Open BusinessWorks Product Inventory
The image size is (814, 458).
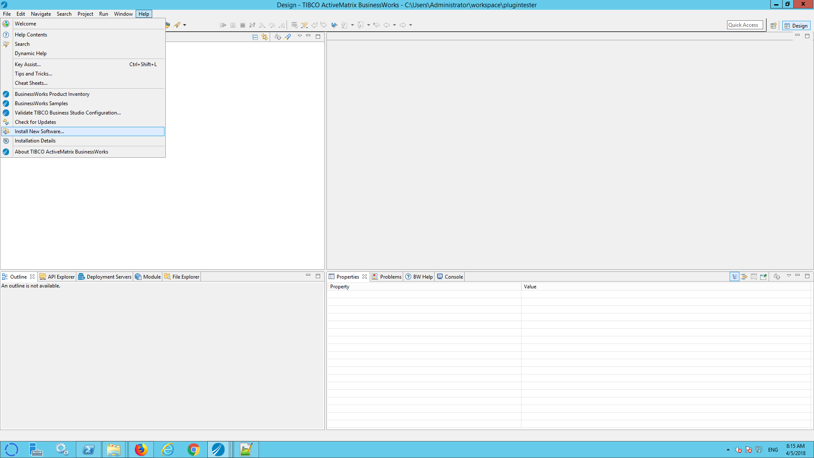[x=83, y=94]
